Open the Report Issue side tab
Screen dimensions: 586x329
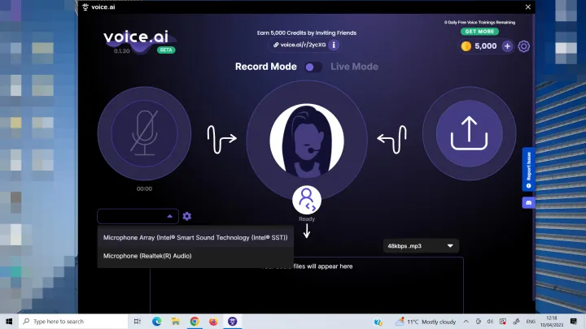coord(528,170)
